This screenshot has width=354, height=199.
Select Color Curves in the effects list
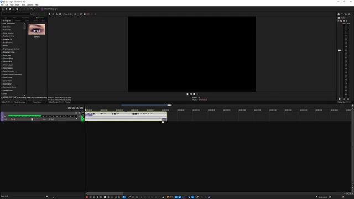point(7,77)
